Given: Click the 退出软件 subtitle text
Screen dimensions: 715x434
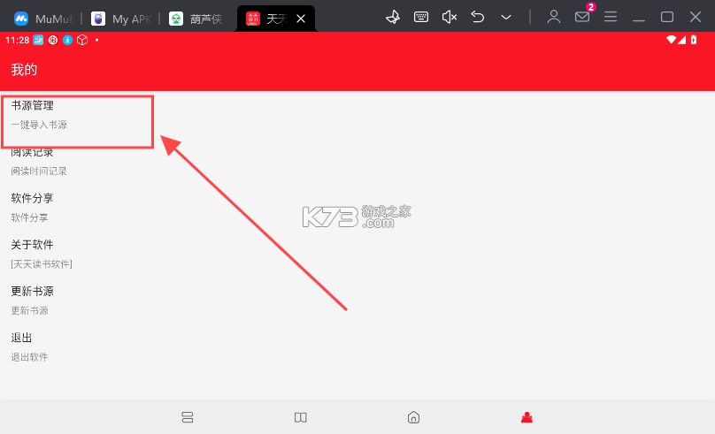Looking at the screenshot, I should pos(29,357).
